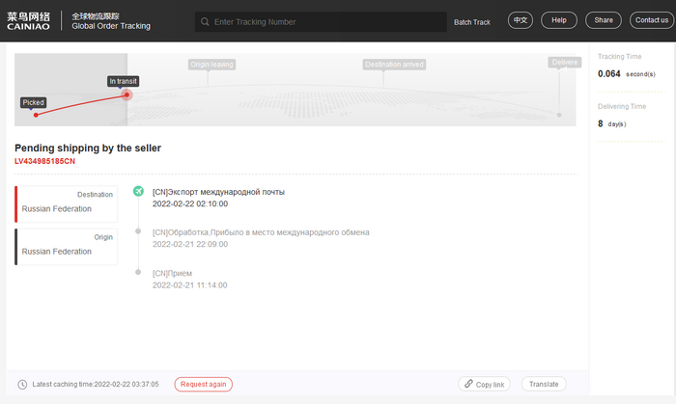Image resolution: width=676 pixels, height=404 pixels.
Task: Click the Destination Russian Federation card
Action: pos(66,204)
